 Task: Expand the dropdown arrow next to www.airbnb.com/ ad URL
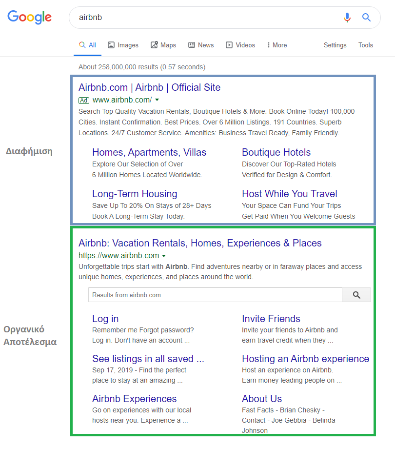pos(157,100)
